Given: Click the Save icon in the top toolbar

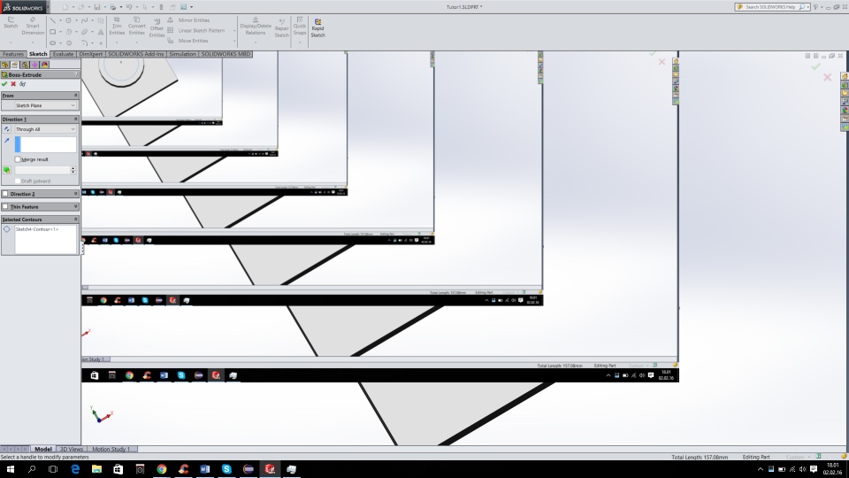Looking at the screenshot, I should point(97,7).
